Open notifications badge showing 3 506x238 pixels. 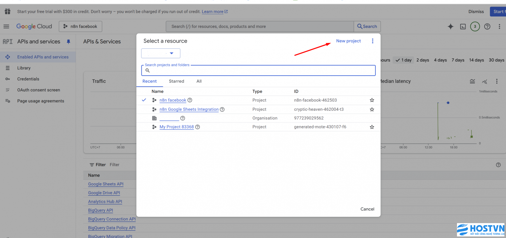(475, 27)
